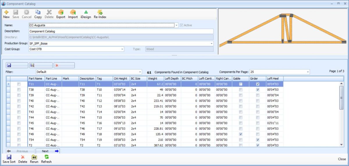Viewport: 349px width, 166px height.
Task: Toggle the Active checkbox
Action: (x=181, y=25)
